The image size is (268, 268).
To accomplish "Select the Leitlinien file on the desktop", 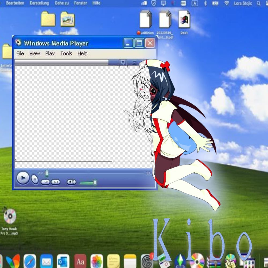I will (146, 19).
